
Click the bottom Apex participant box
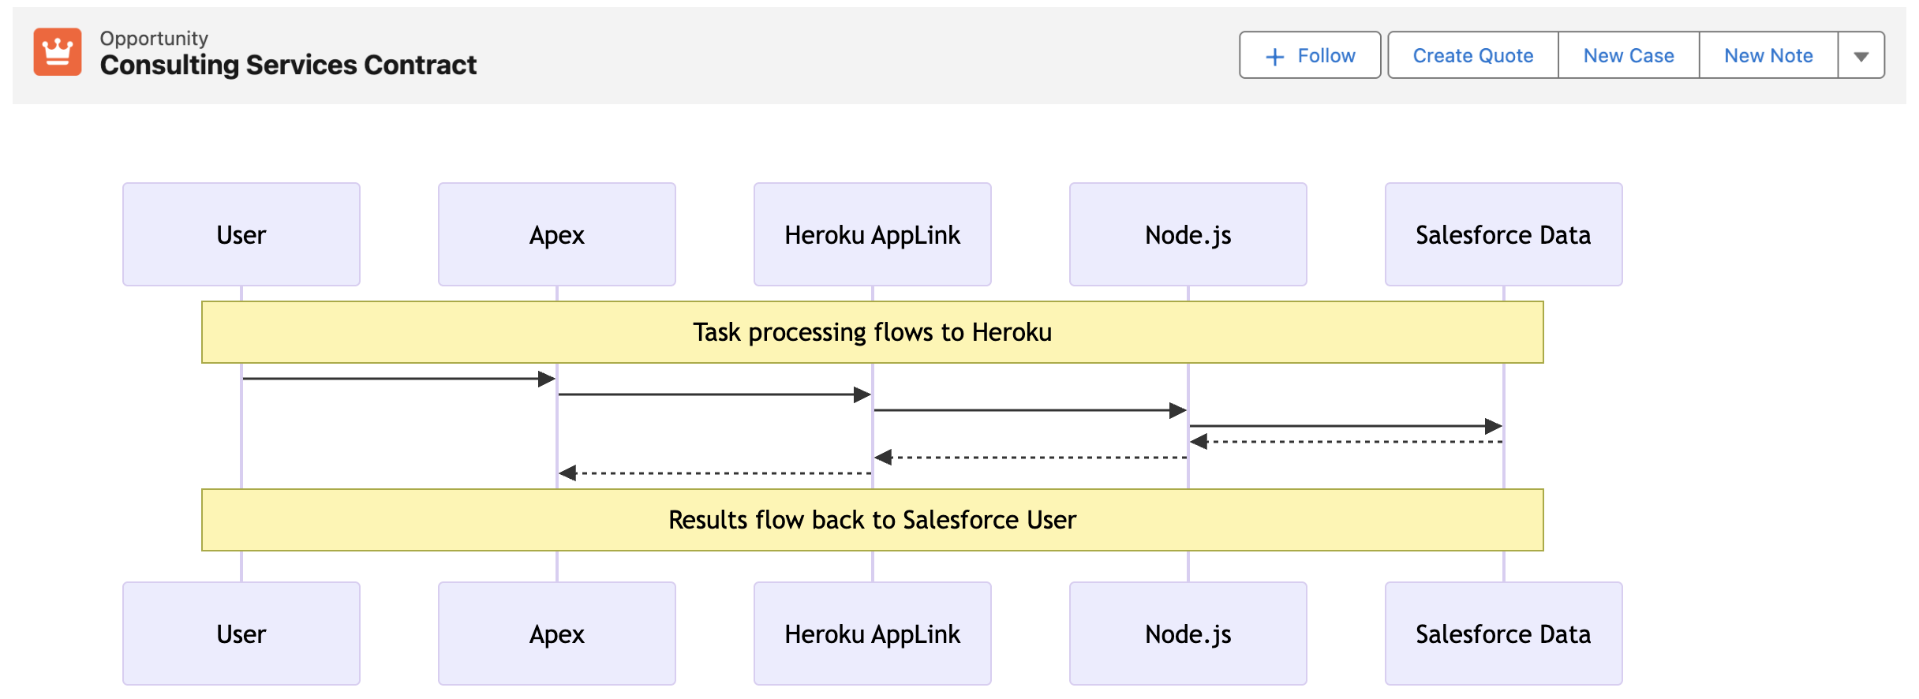click(x=557, y=634)
